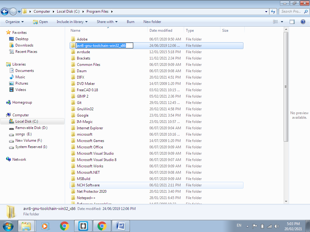Click Windows Explorer in the taskbar
The image size is (310, 232).
click(x=26, y=226)
